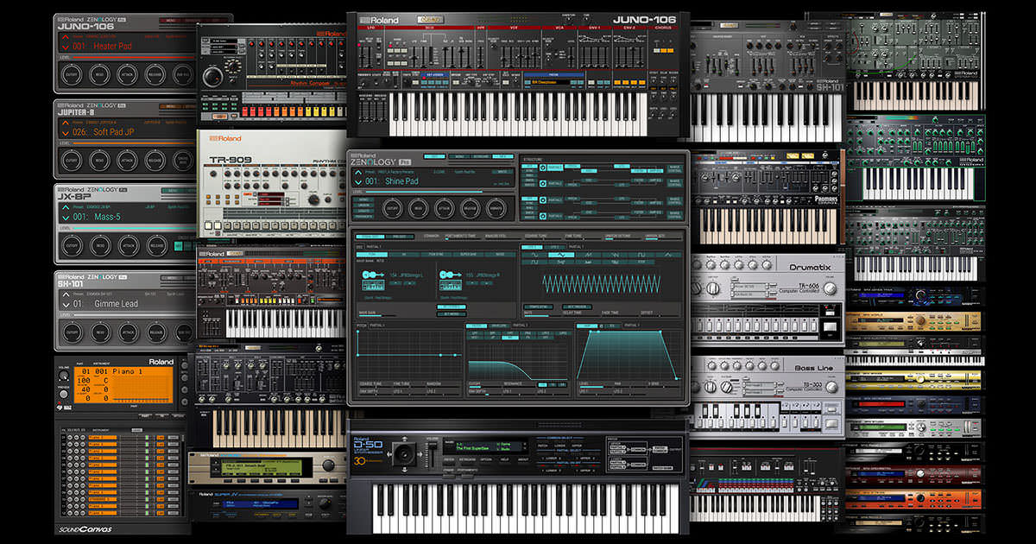Toggle Partial 4 power in Structure section

pyautogui.click(x=542, y=216)
